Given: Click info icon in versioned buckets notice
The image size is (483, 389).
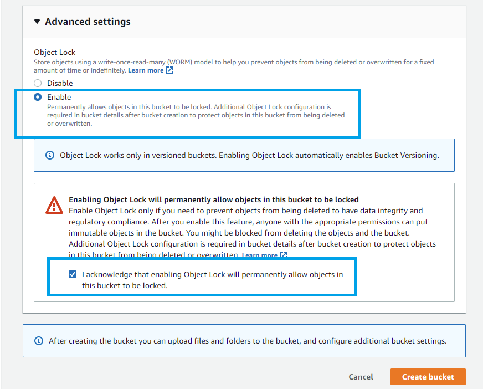Looking at the screenshot, I should (50, 155).
